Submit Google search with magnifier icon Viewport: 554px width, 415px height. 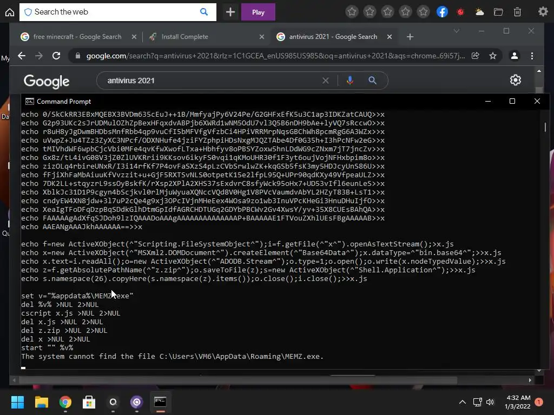tap(372, 81)
